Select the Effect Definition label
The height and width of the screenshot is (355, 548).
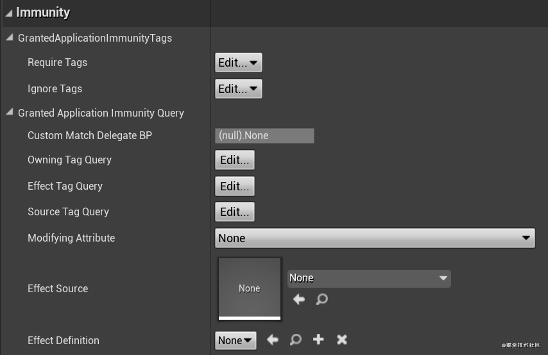point(64,340)
